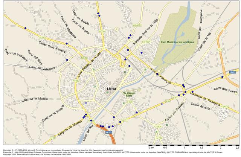Click the Avinguda Prat de la Riba label
This screenshot has width=241, height=157.
coord(143,29)
